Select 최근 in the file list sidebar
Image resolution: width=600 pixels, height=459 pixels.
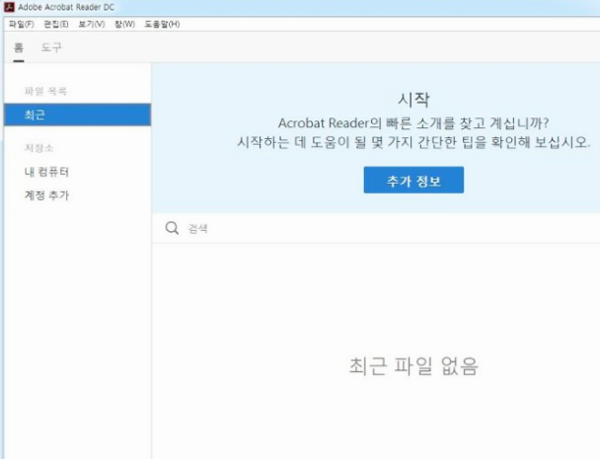tap(78, 115)
